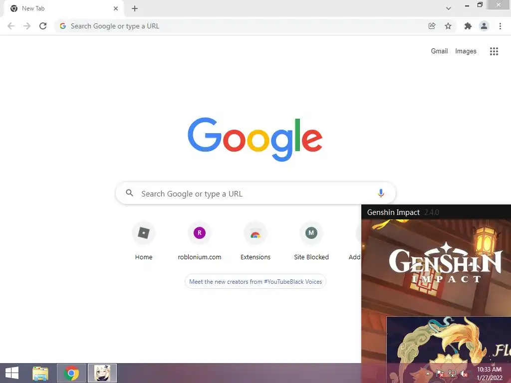Open Chrome's three-dot menu

[x=500, y=26]
